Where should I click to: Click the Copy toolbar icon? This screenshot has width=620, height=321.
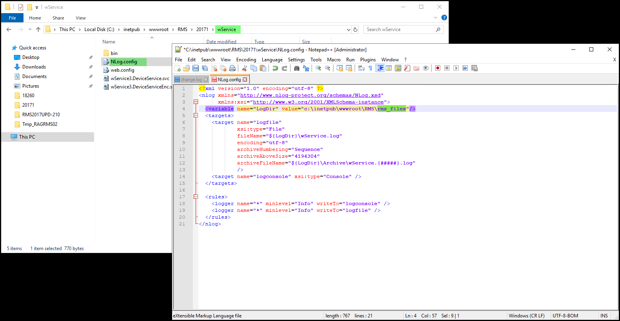coord(254,68)
